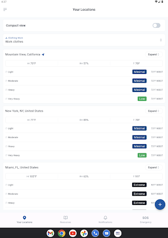Open the Phone app in dock
The width and height of the screenshot is (168, 238).
pyautogui.click(x=95, y=233)
